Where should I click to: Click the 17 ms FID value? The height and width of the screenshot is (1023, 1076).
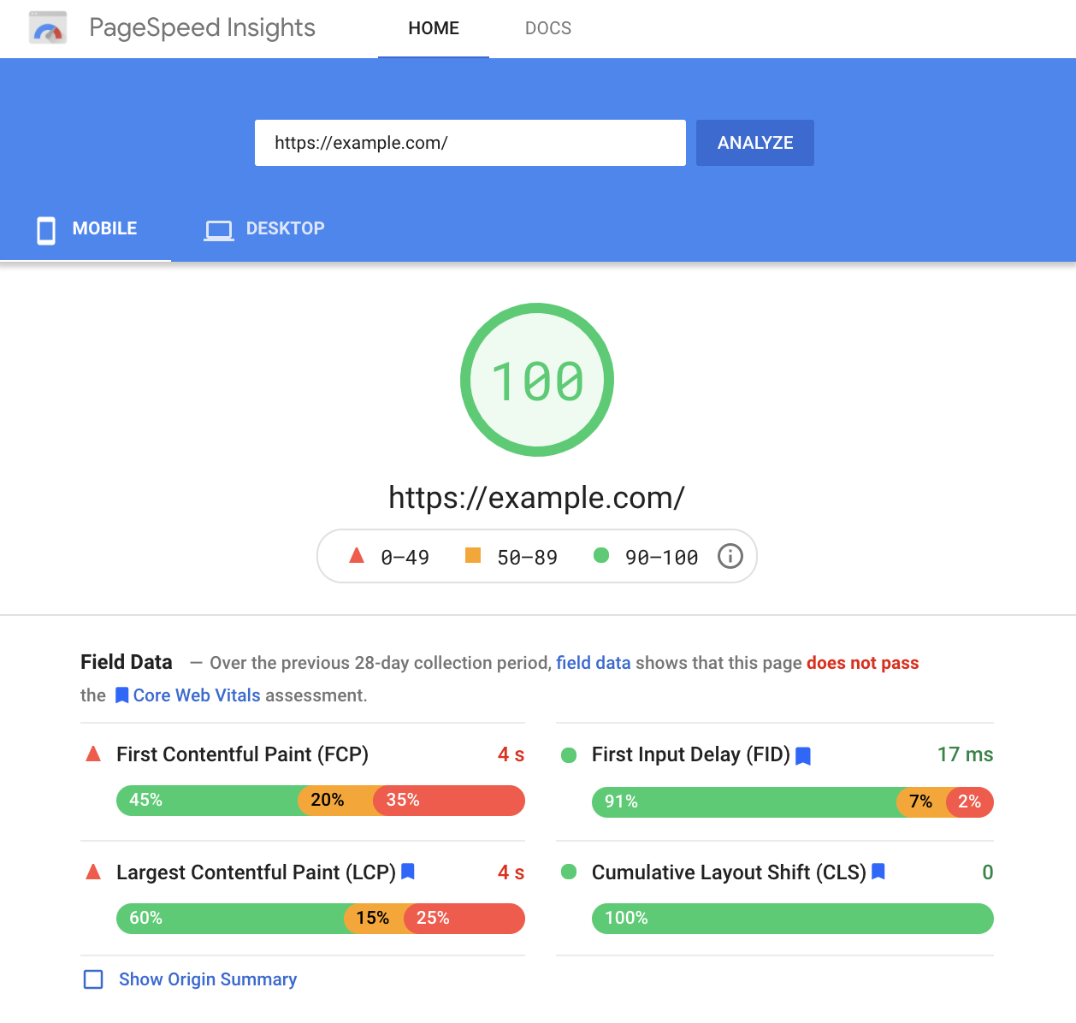[x=966, y=754]
